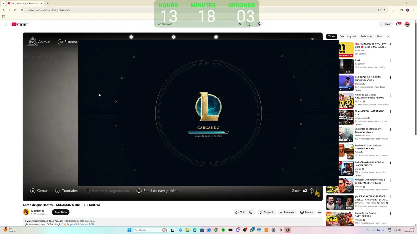Select the 'De la serie' chip

[x=366, y=36]
